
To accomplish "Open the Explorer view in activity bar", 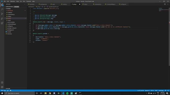I will pyautogui.click(x=2, y=5).
